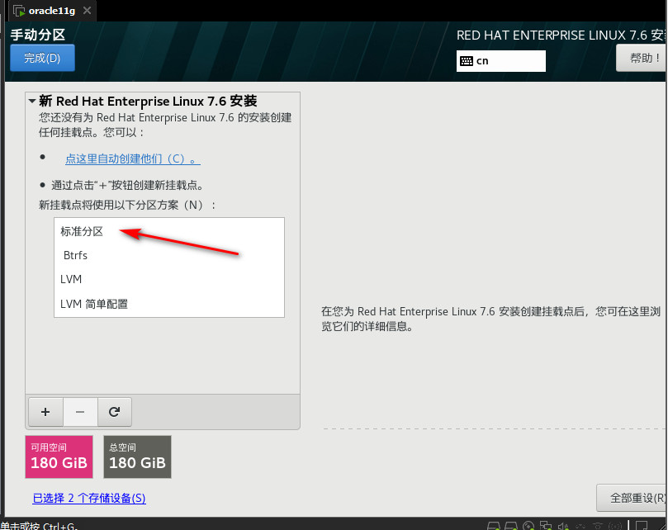The width and height of the screenshot is (668, 530).
Task: Click 点这里自动创建他们(C) link
Action: coord(132,159)
